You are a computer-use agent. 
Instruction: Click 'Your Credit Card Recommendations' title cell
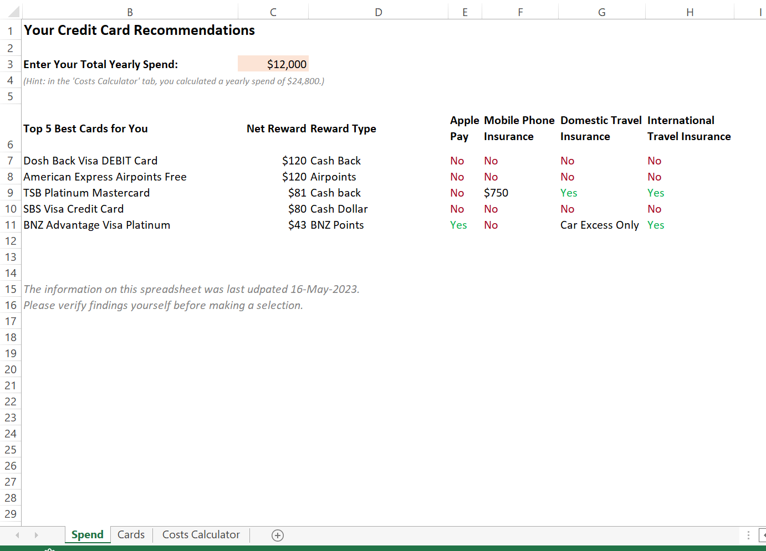pos(139,30)
